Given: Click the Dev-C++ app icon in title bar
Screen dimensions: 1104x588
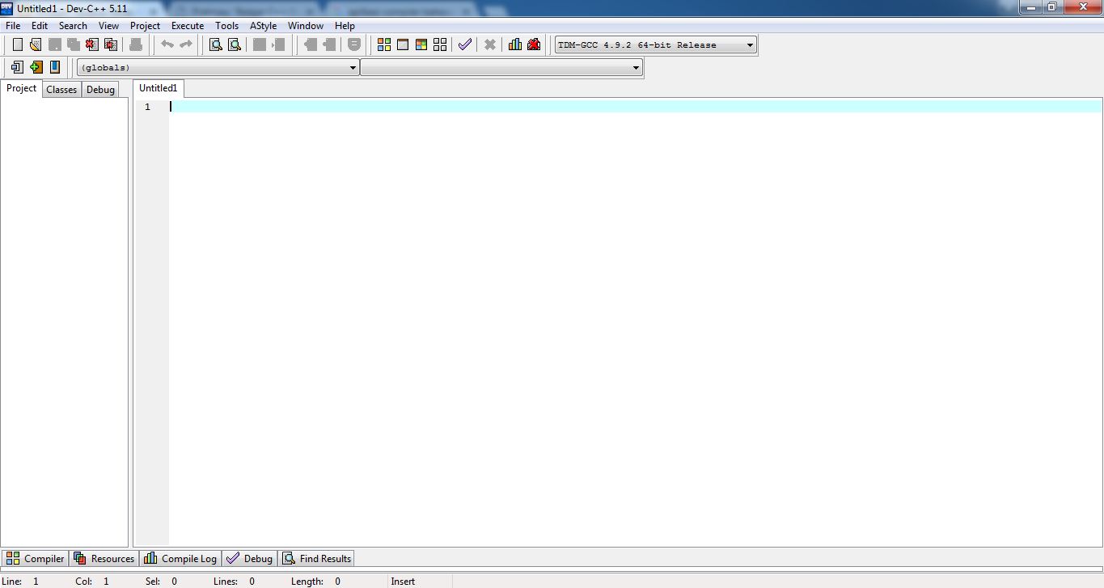Looking at the screenshot, I should click(7, 8).
